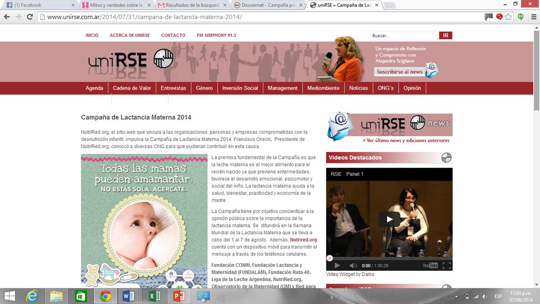The image size is (540, 304).
Task: Click the page vertical scrollbar thumb
Action: 537,70
